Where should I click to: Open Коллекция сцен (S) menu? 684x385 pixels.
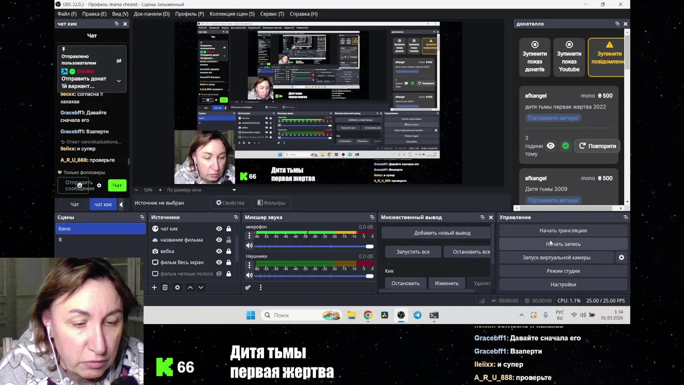(232, 14)
